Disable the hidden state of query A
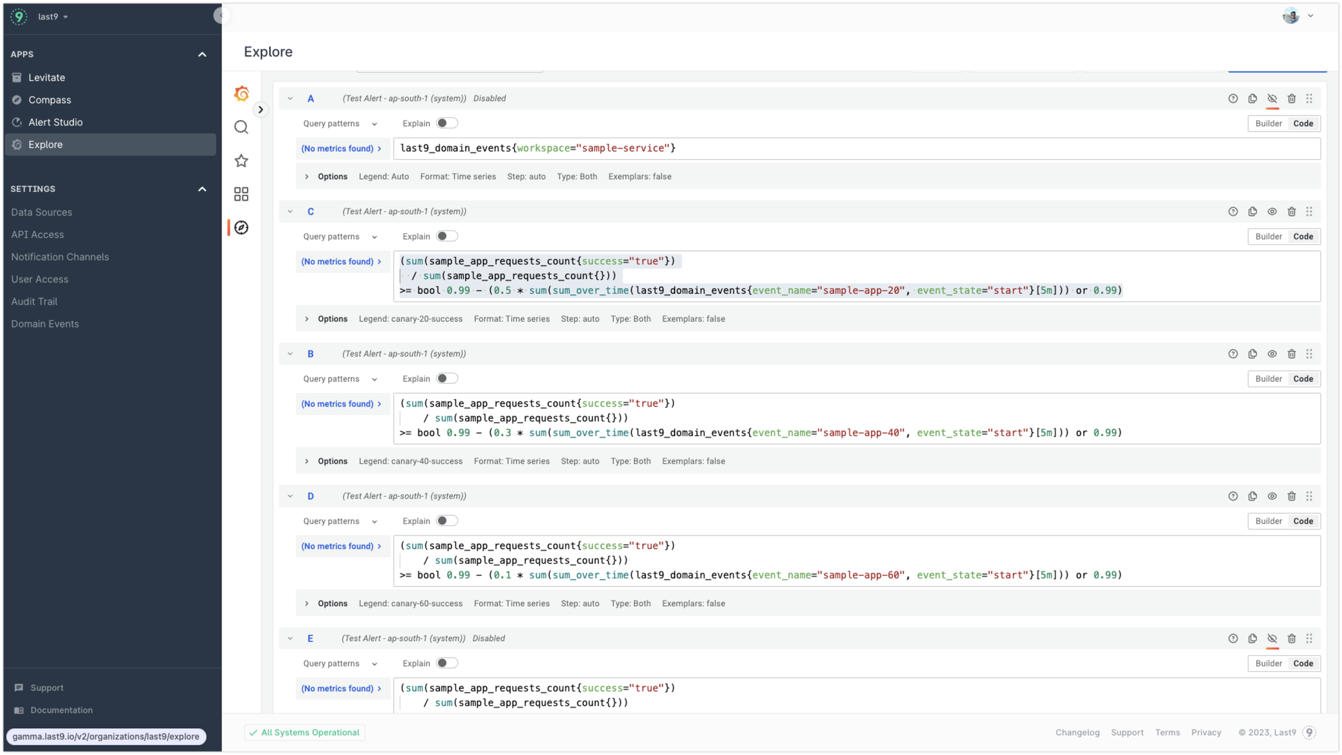This screenshot has width=1342, height=755. [1272, 98]
